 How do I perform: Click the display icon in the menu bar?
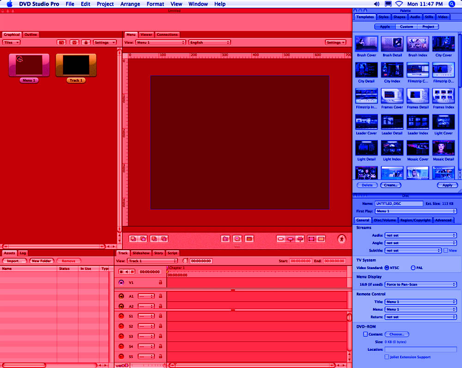pos(389,4)
